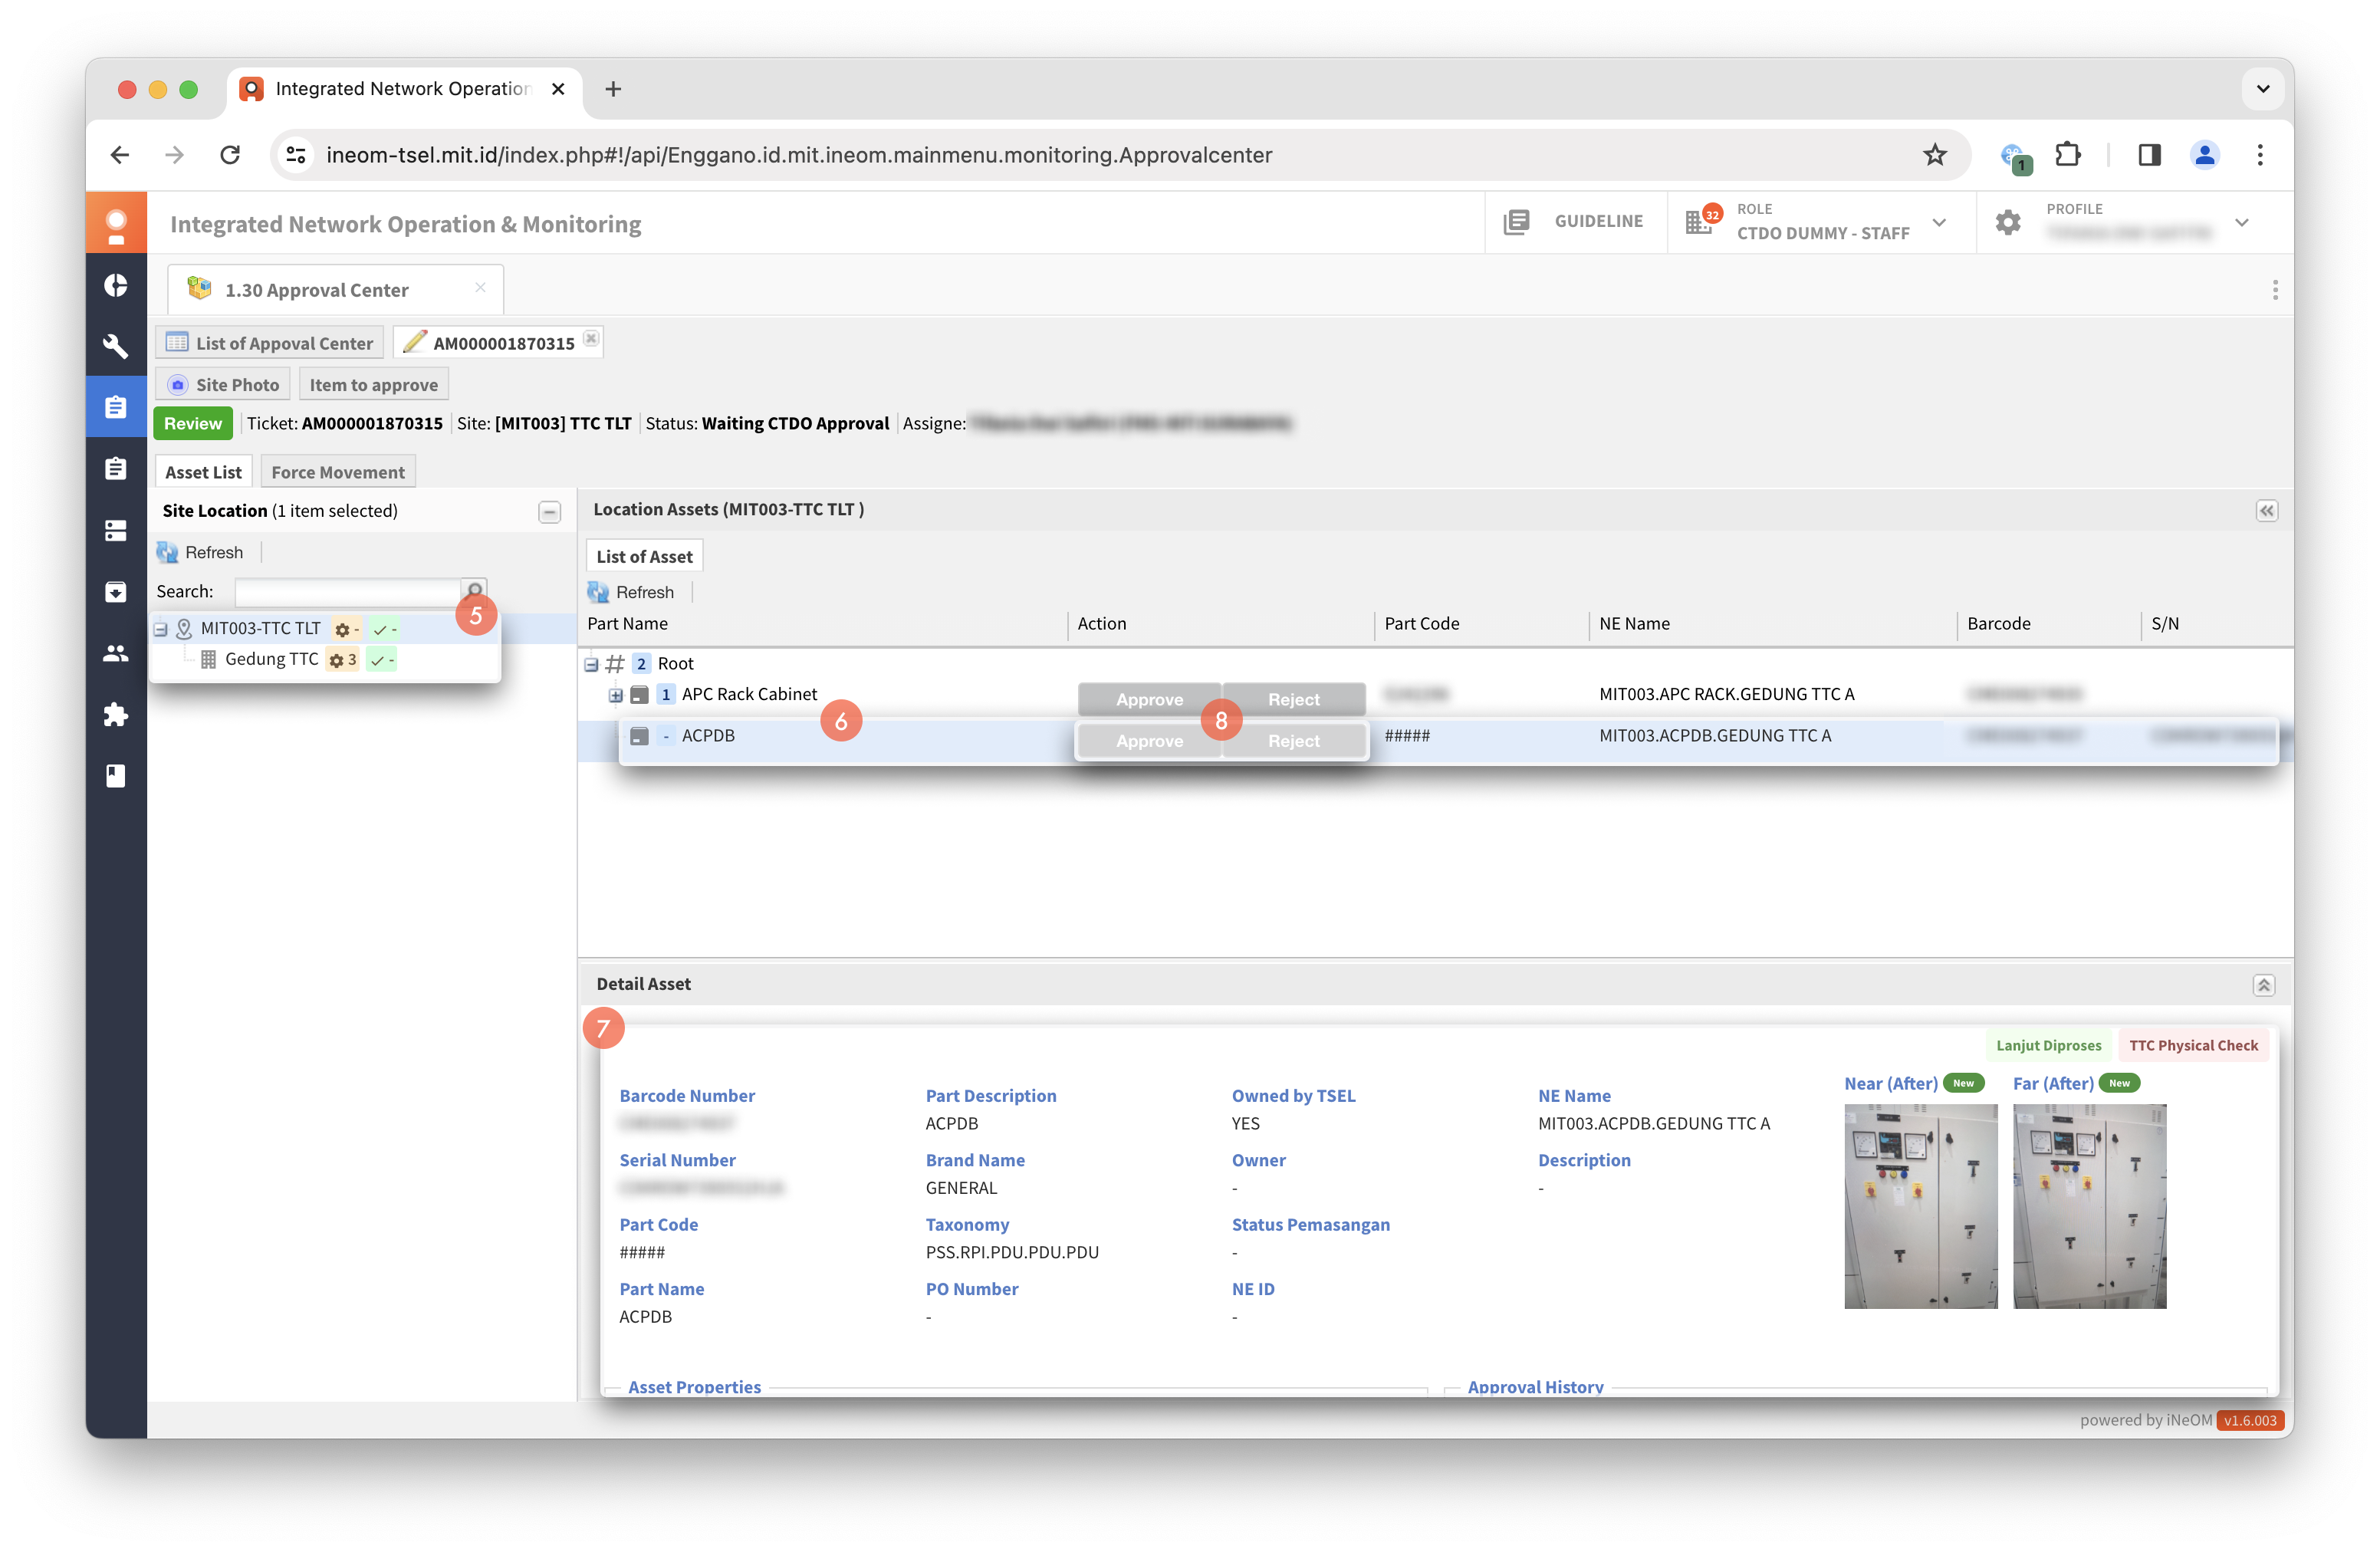Collapse the Root asset tree node

click(591, 664)
